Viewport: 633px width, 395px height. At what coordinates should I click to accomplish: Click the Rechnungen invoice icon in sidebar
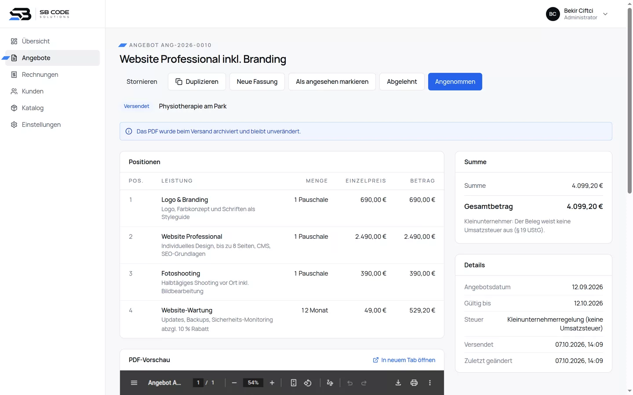[x=14, y=75]
